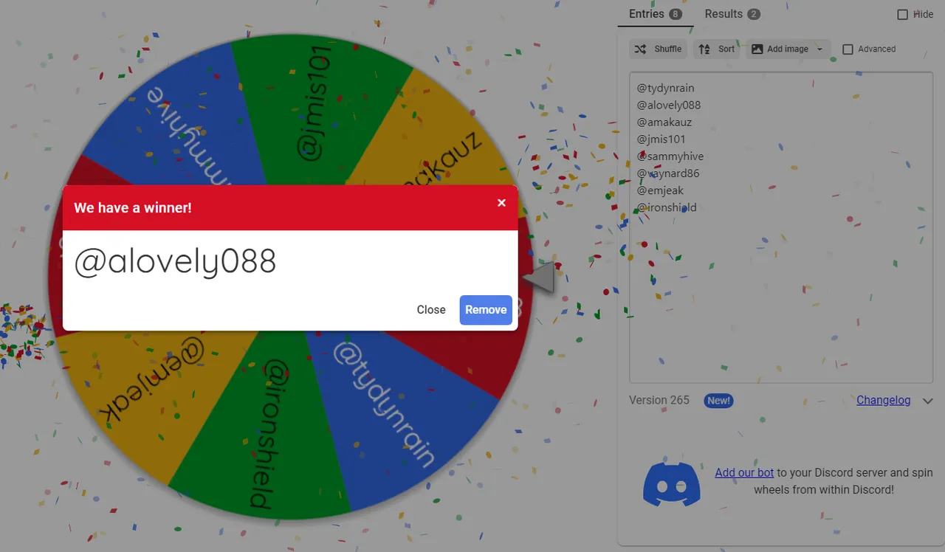Screen dimensions: 945x552
Task: Click the @amakauz entry in the entries list
Action: (664, 122)
